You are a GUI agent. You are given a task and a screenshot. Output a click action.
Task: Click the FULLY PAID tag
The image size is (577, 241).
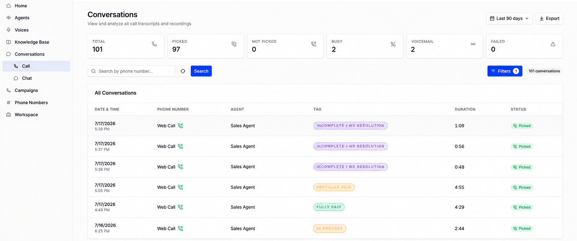tap(329, 207)
